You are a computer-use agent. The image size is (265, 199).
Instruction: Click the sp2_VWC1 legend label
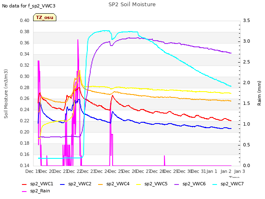pyautogui.click(x=41, y=184)
